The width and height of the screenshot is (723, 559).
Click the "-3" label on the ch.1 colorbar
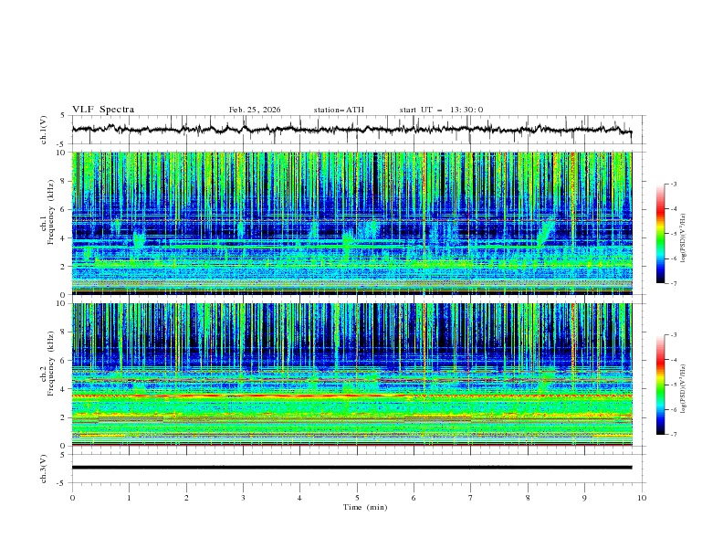tap(673, 185)
